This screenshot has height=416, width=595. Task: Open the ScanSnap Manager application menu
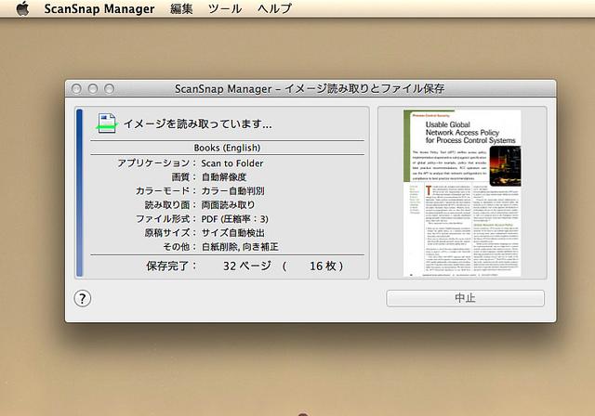[99, 9]
